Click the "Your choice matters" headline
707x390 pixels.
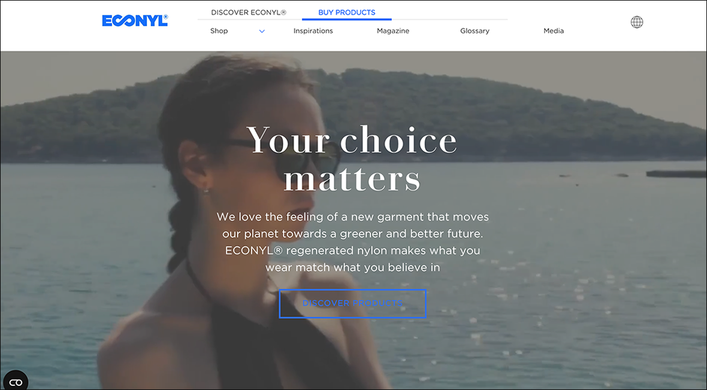point(352,159)
